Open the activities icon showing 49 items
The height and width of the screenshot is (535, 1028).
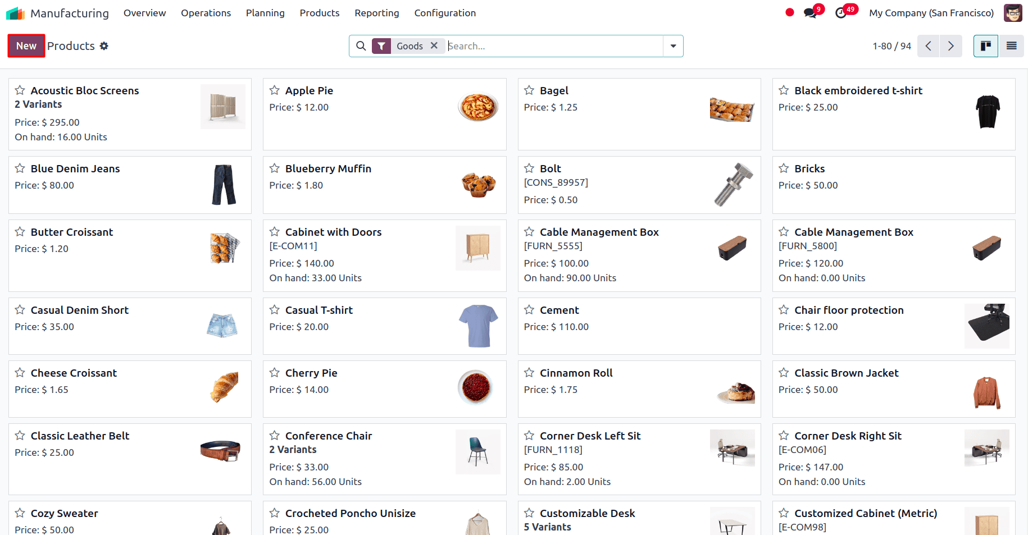pyautogui.click(x=841, y=12)
